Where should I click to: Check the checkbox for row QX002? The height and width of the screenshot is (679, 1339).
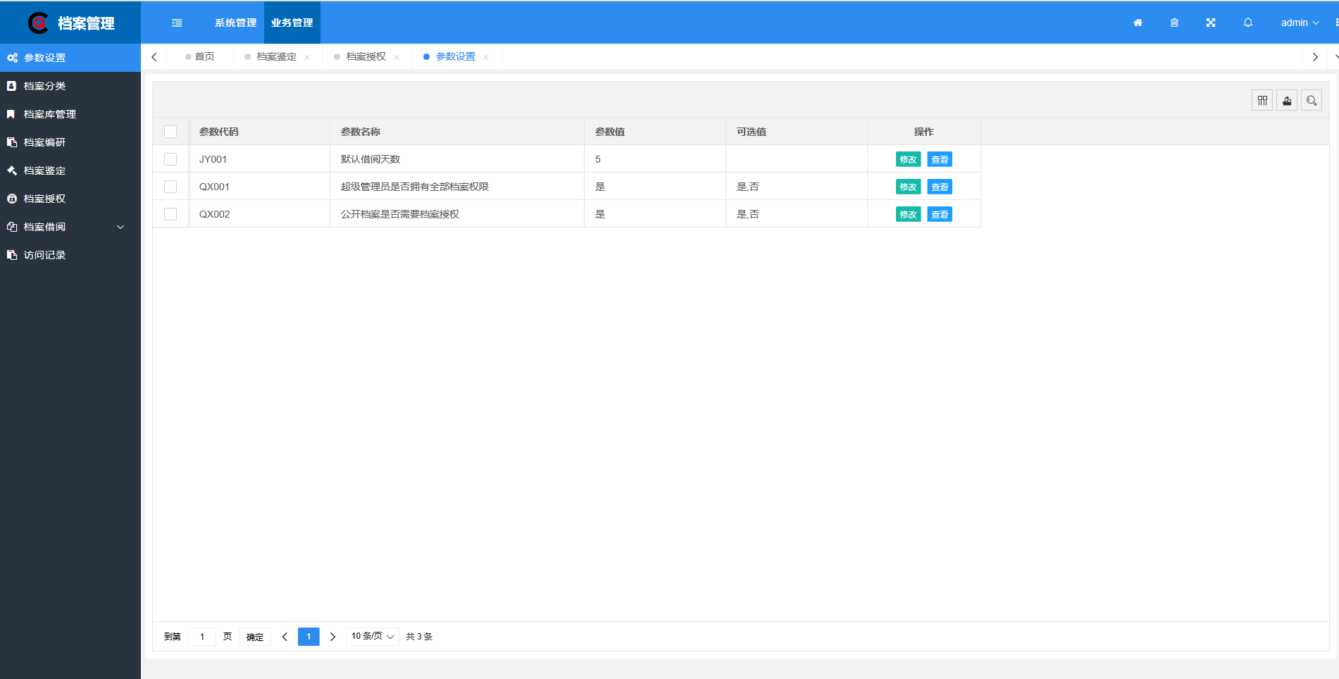point(170,213)
